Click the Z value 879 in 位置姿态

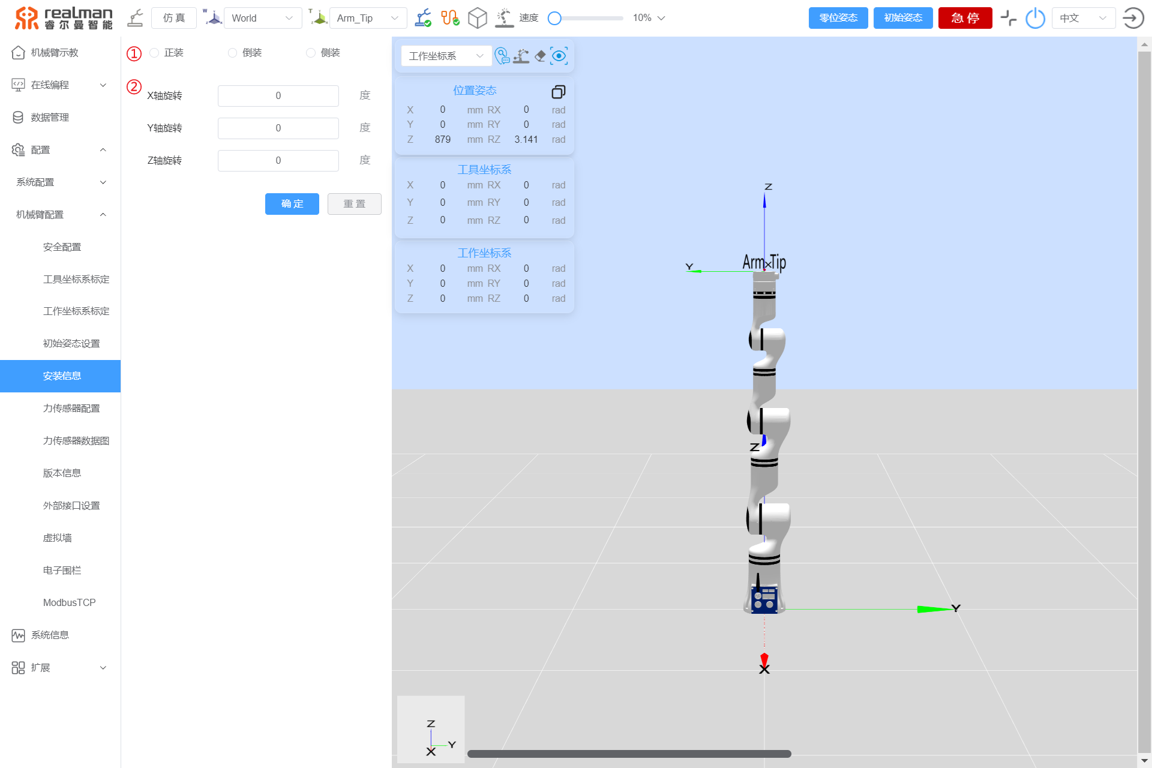pyautogui.click(x=443, y=139)
